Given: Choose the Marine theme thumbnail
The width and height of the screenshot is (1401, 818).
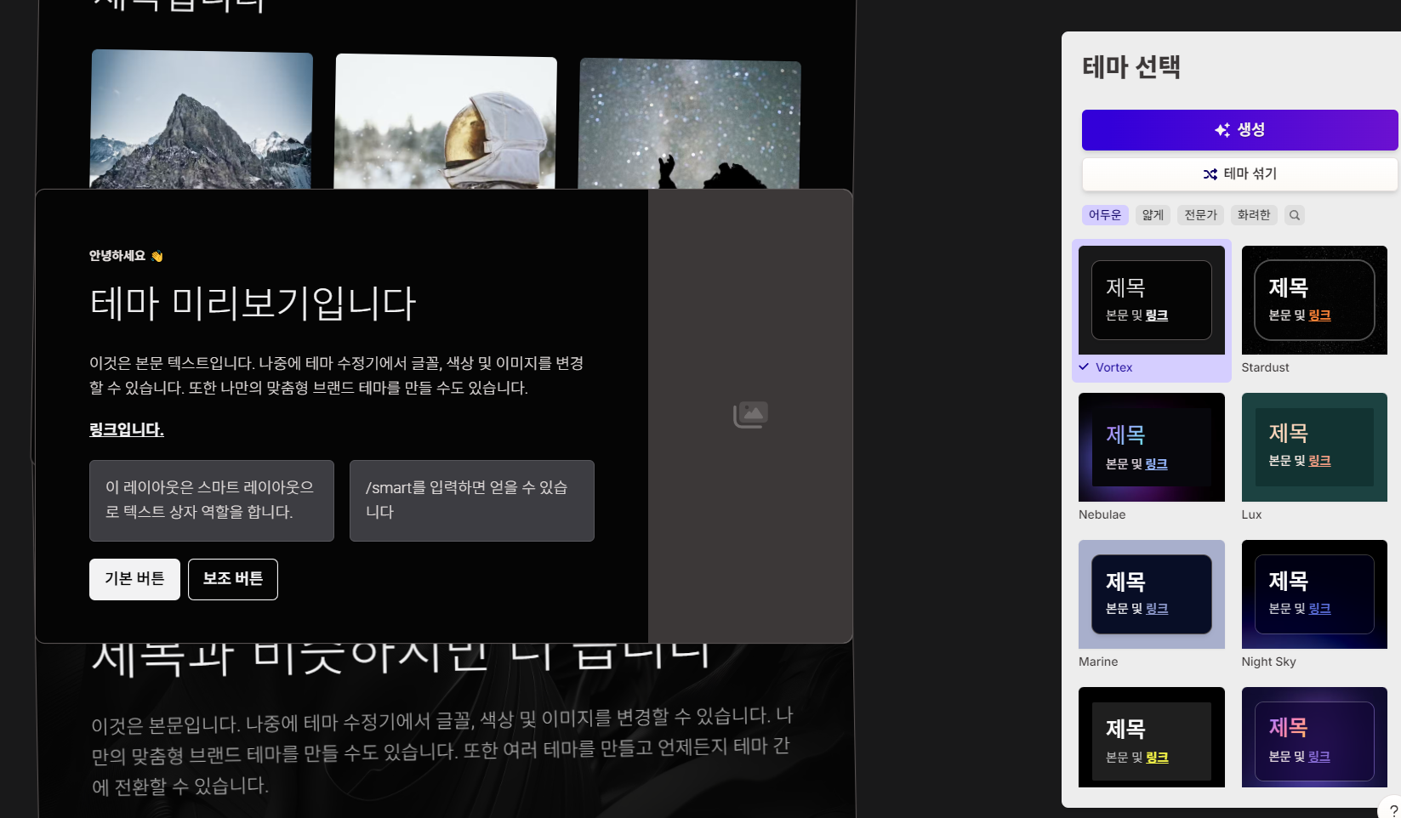Looking at the screenshot, I should click(1152, 594).
